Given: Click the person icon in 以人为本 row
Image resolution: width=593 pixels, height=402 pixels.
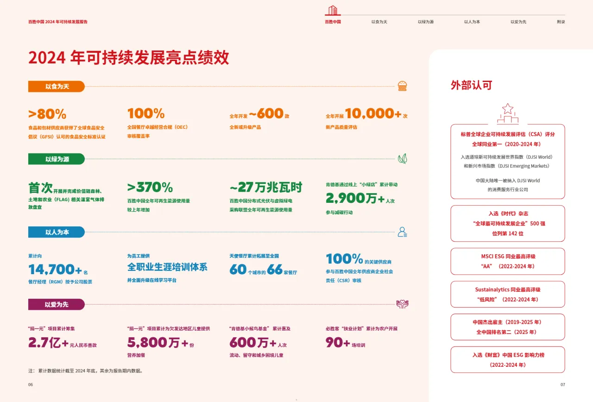Looking at the screenshot, I should 402,232.
